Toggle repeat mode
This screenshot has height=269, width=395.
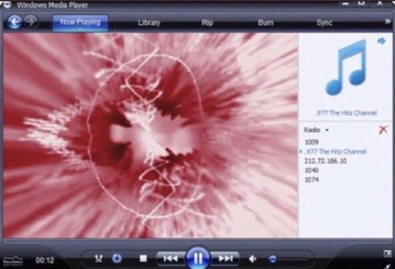tap(117, 258)
